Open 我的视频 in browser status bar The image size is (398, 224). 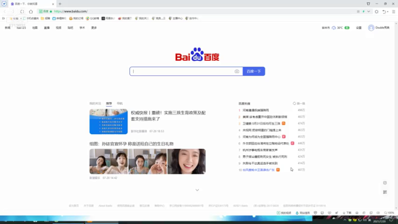tap(284, 213)
